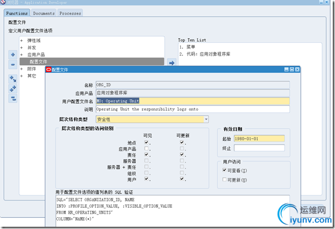Toggle 服务器 visible checkbox
335x229 pixels.
tap(146, 160)
